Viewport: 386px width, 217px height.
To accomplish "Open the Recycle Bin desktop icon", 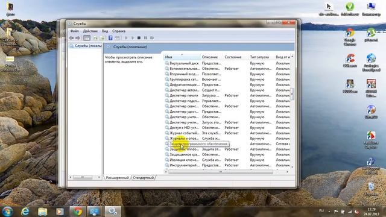I will tap(371, 189).
